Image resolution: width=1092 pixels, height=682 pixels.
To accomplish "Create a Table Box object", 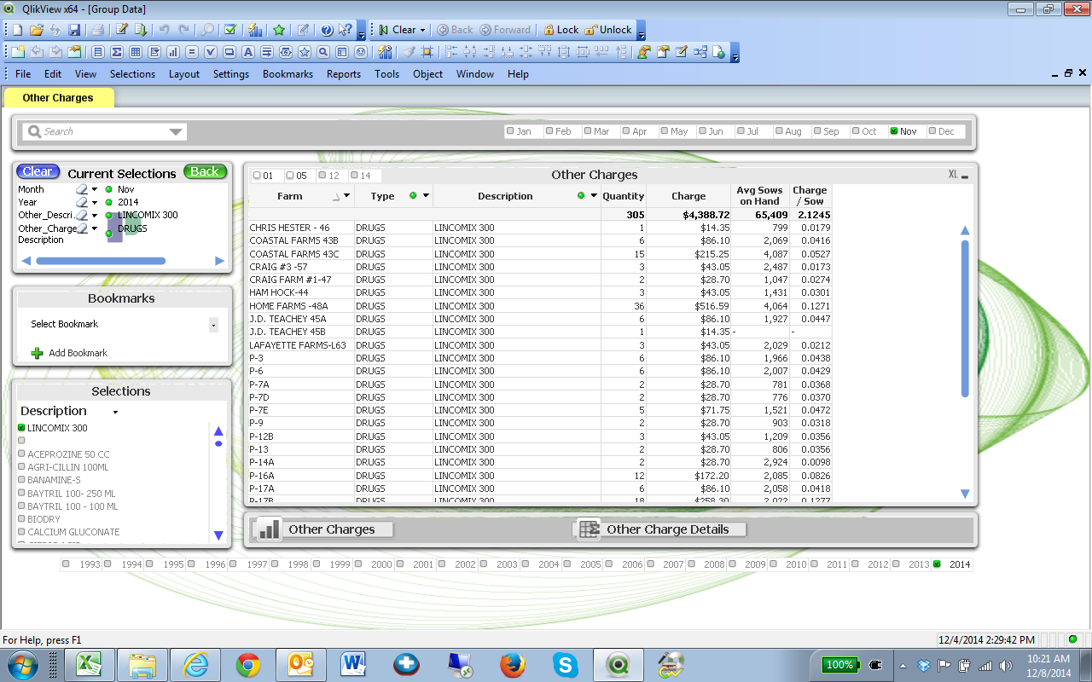I will click(x=135, y=52).
